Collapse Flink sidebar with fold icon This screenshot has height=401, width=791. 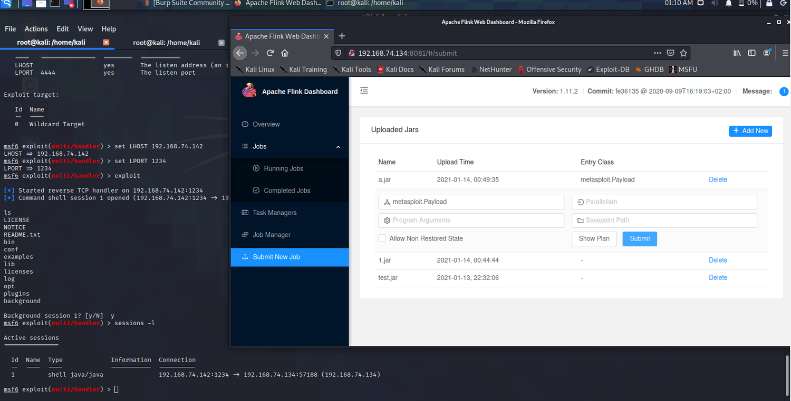pos(364,91)
